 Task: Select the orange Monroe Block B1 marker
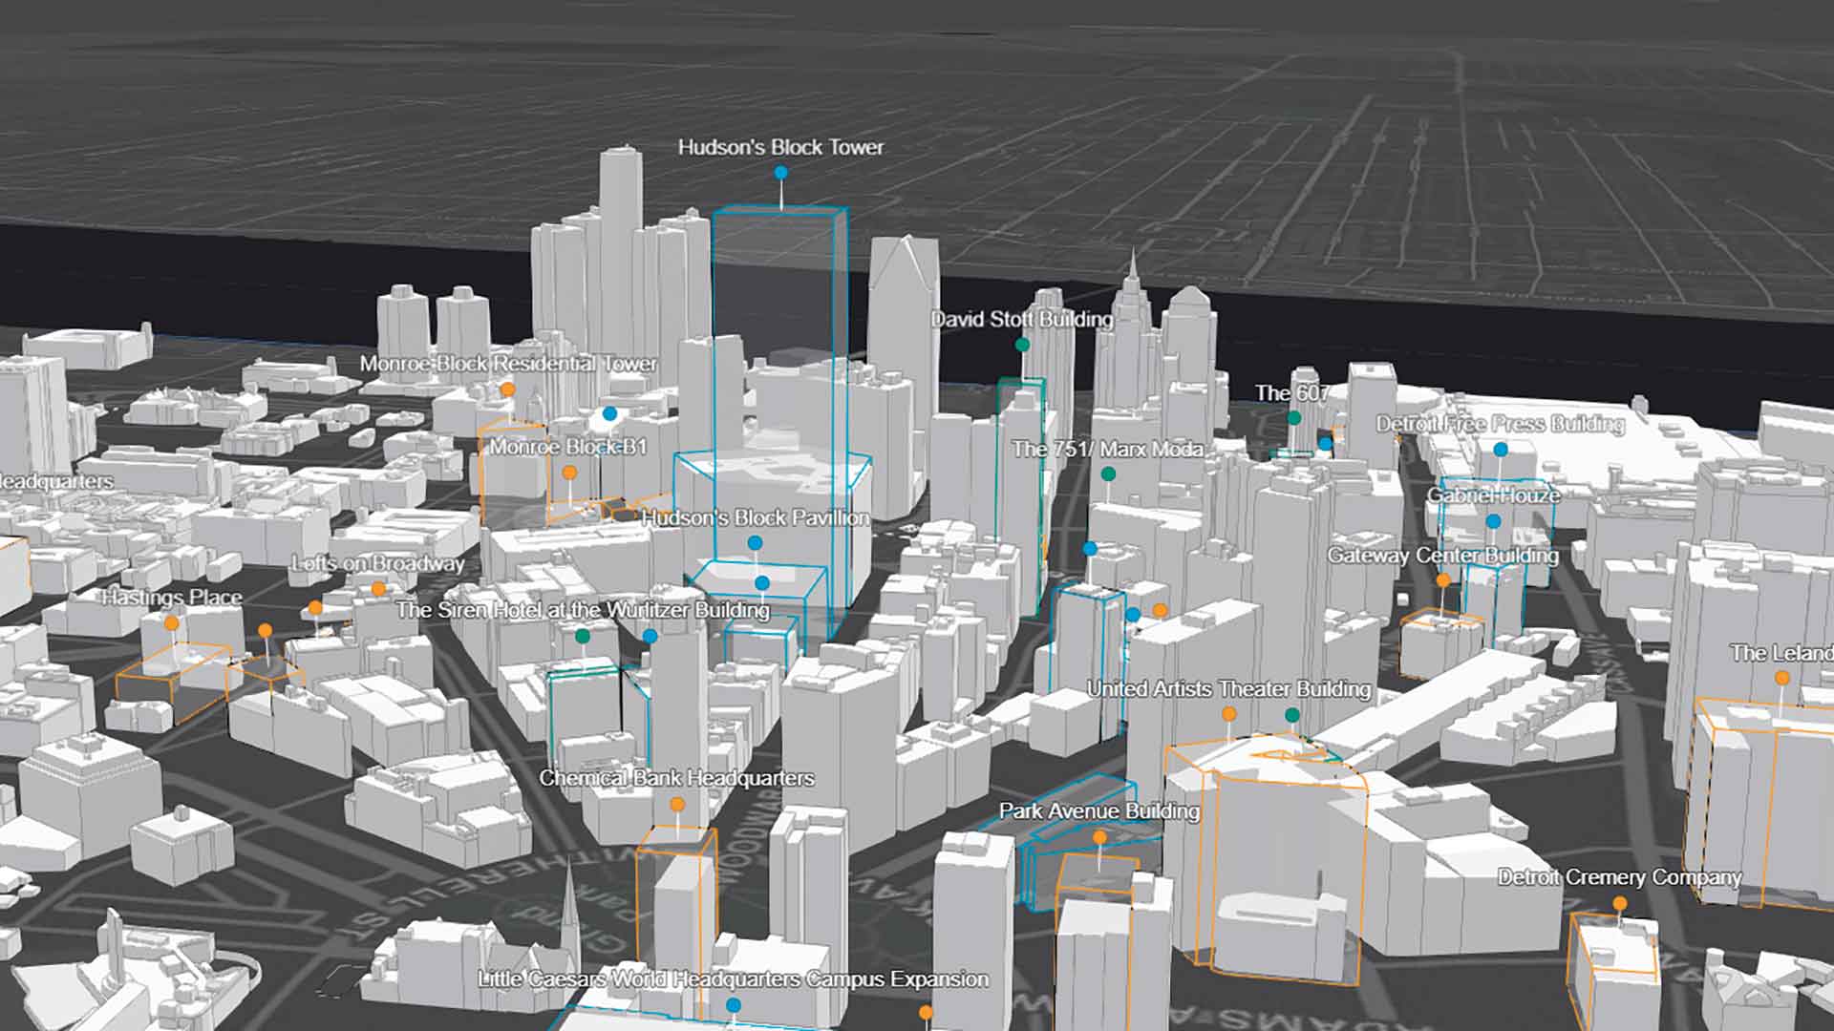point(569,473)
